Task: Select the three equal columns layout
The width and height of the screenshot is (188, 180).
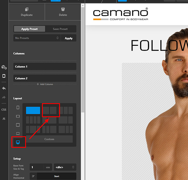Action: point(66,110)
